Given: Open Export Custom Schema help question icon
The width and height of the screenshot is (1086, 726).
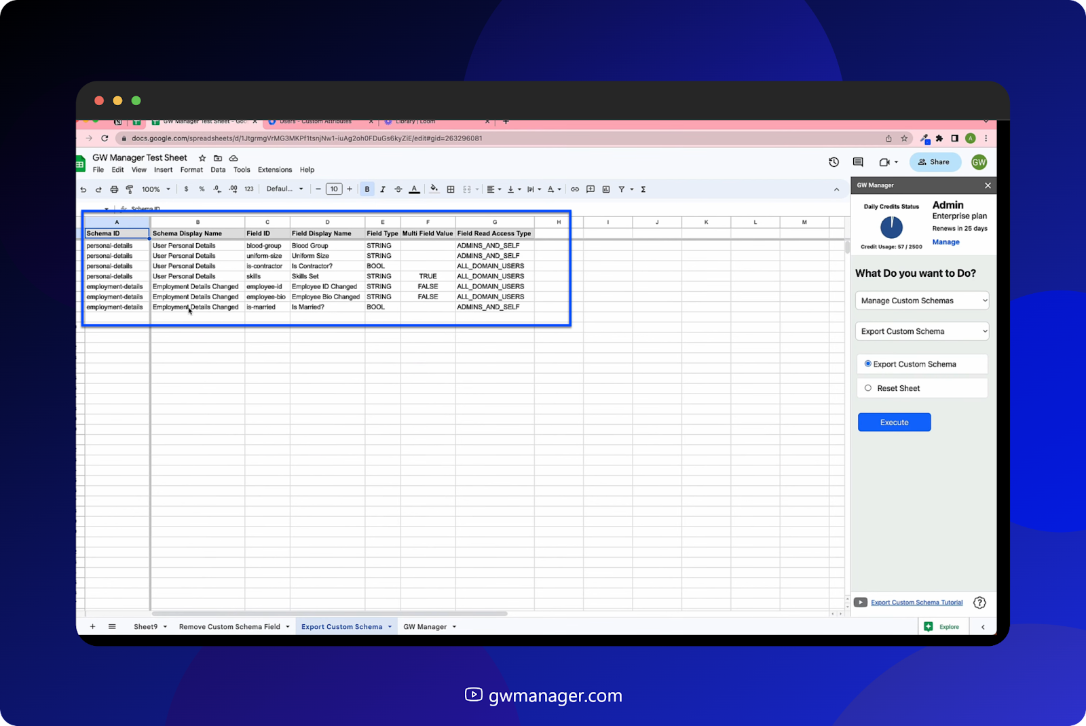Looking at the screenshot, I should (x=979, y=603).
